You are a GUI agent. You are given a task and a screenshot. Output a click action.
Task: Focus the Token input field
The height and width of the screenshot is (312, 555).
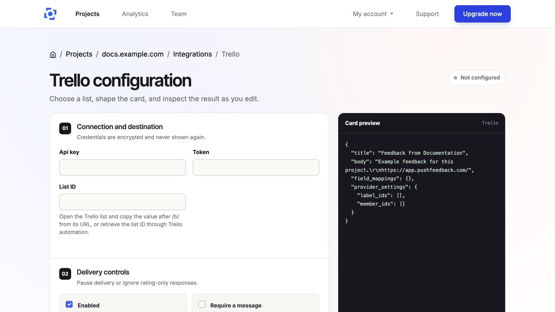[x=256, y=167]
